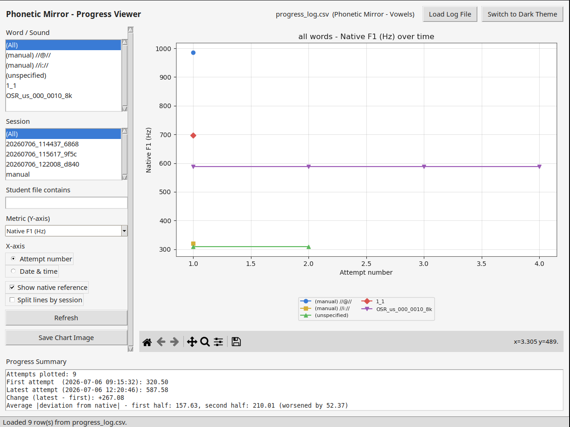Click Load Log File button
570x427 pixels.
[450, 14]
